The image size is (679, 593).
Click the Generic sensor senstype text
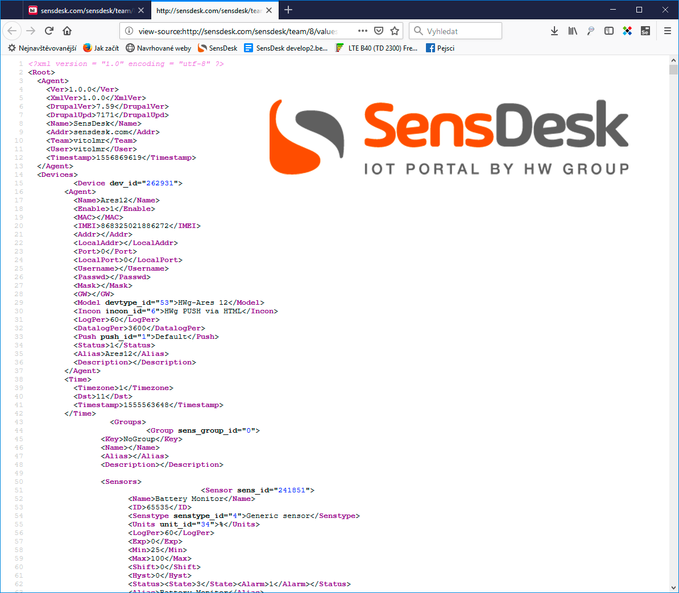pyautogui.click(x=278, y=516)
